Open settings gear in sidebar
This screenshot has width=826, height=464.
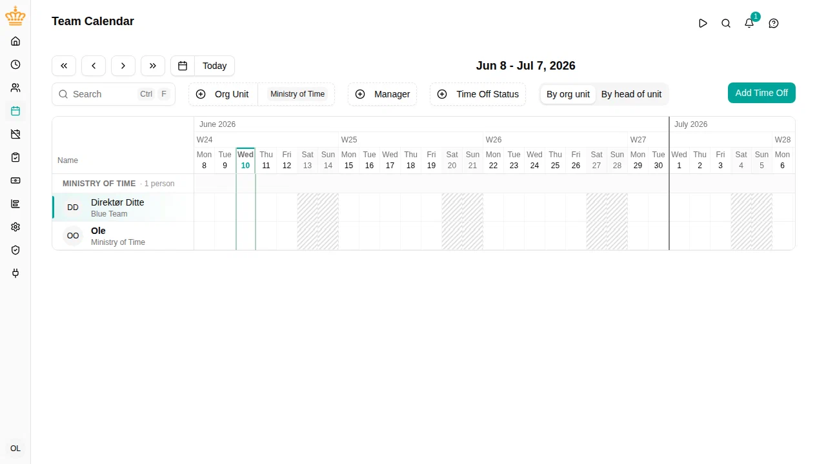[x=15, y=227]
